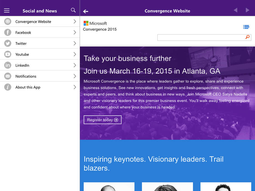Navigate forward with the right triangle arrow
This screenshot has width=255, height=191.
point(247,10)
